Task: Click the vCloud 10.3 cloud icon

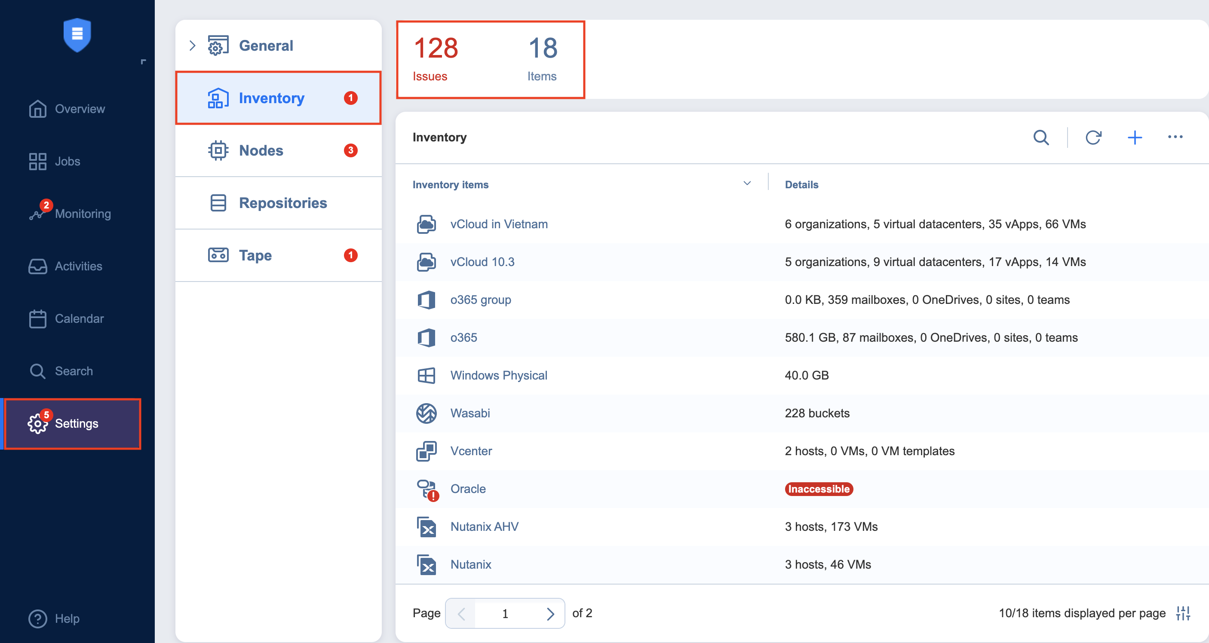Action: tap(426, 262)
